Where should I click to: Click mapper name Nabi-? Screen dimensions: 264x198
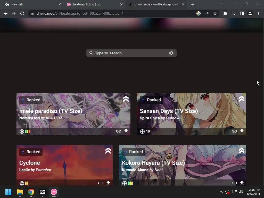(x=159, y=170)
